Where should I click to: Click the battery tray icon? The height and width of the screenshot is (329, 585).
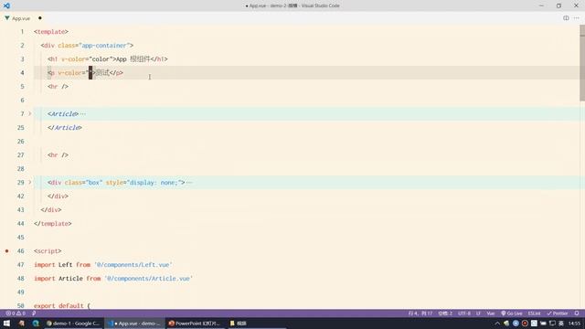coord(543,324)
